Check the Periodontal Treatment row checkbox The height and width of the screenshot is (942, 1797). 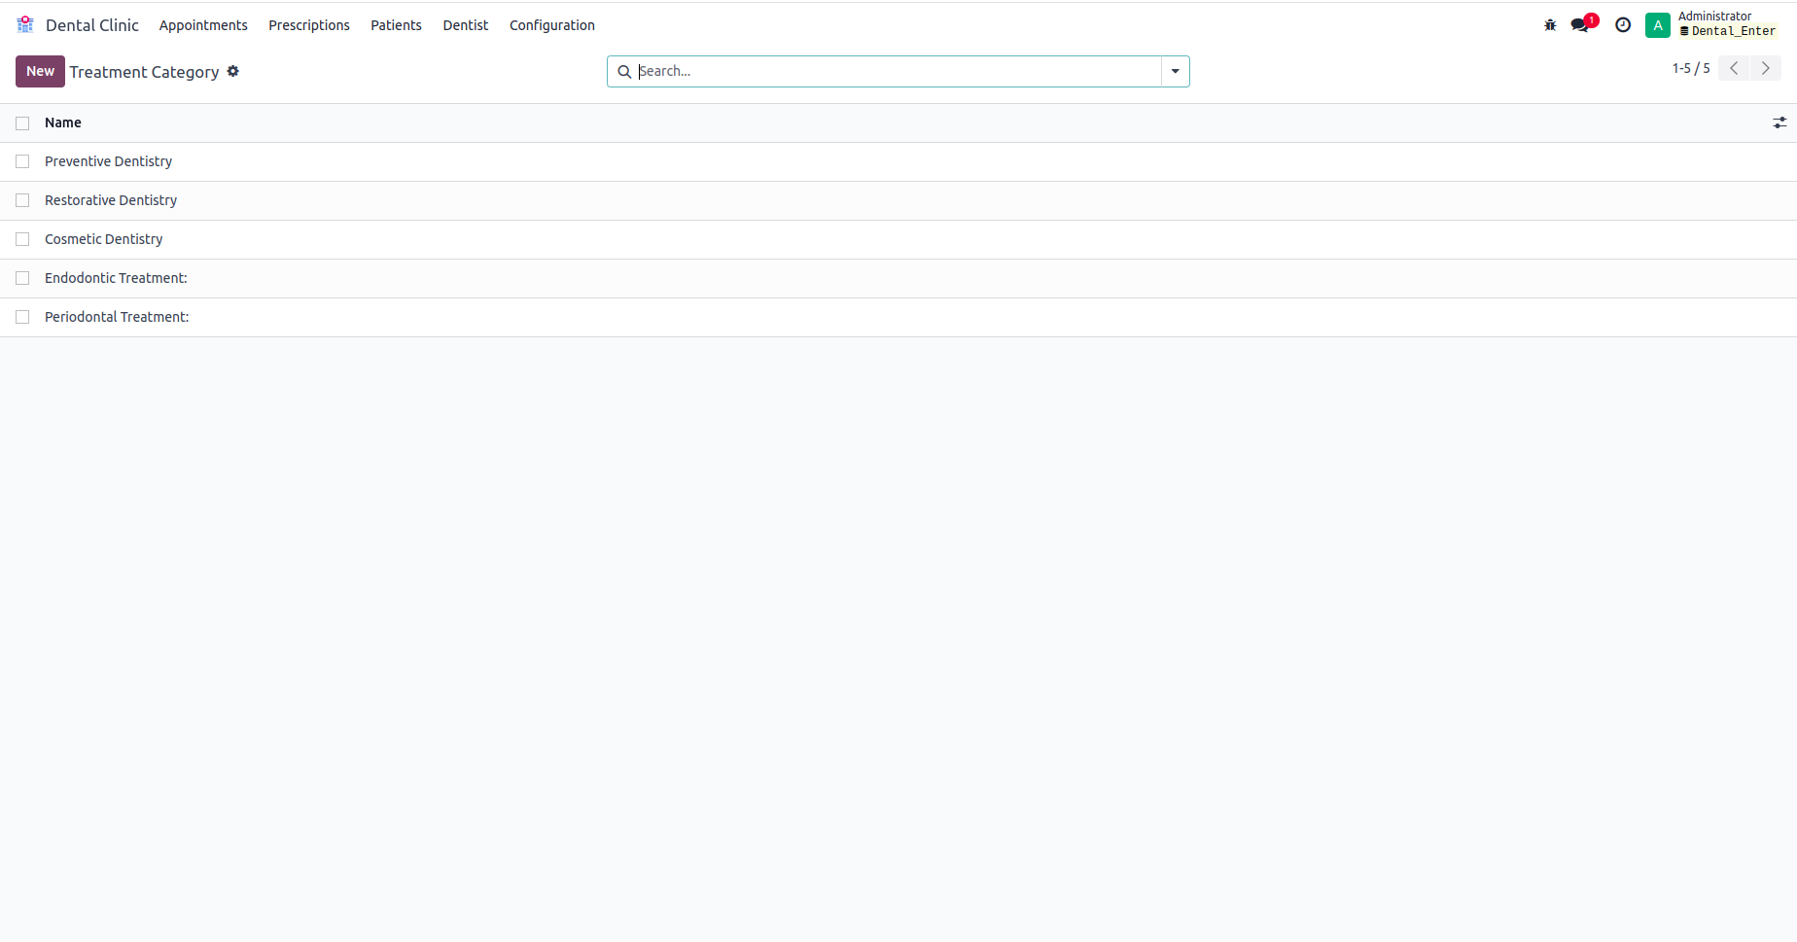pyautogui.click(x=22, y=317)
